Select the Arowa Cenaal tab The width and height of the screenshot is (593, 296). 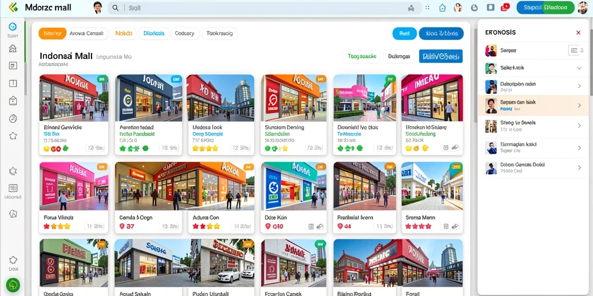point(87,34)
